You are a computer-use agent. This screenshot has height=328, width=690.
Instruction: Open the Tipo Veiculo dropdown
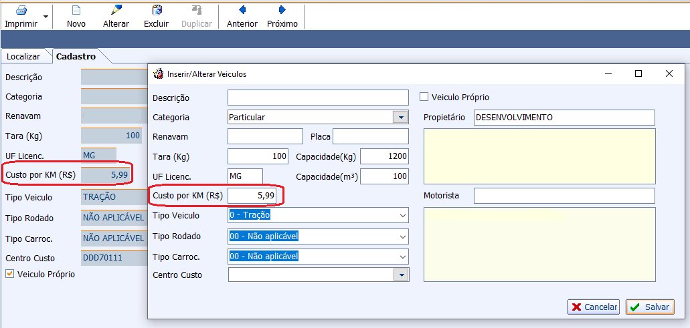point(402,216)
